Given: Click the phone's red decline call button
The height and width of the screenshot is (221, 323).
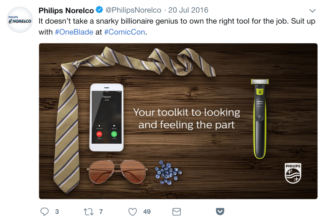Looking at the screenshot, I should 99,134.
